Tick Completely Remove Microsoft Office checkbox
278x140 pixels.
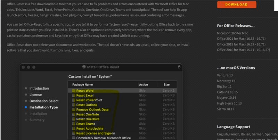74,138
